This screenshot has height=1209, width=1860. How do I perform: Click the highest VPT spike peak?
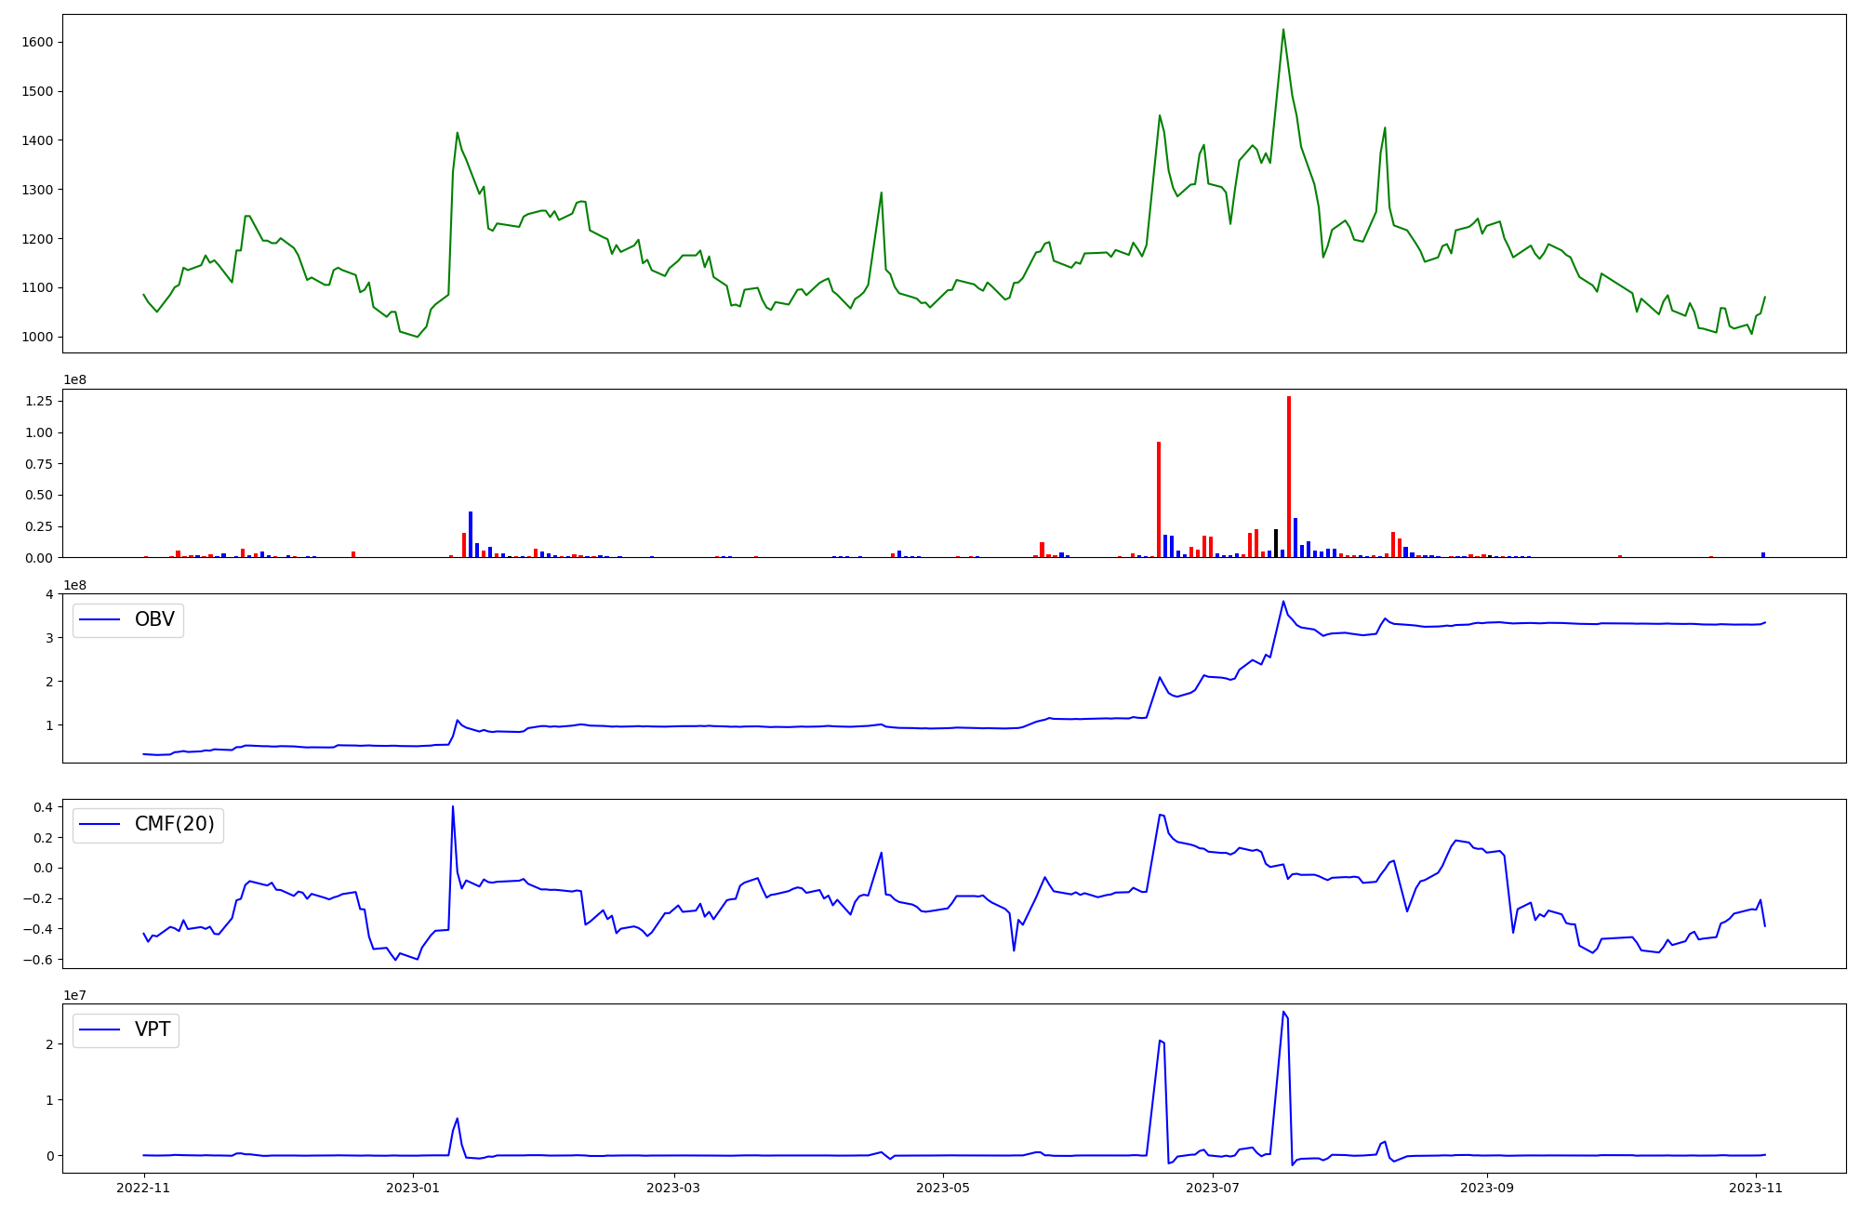click(x=1283, y=1012)
